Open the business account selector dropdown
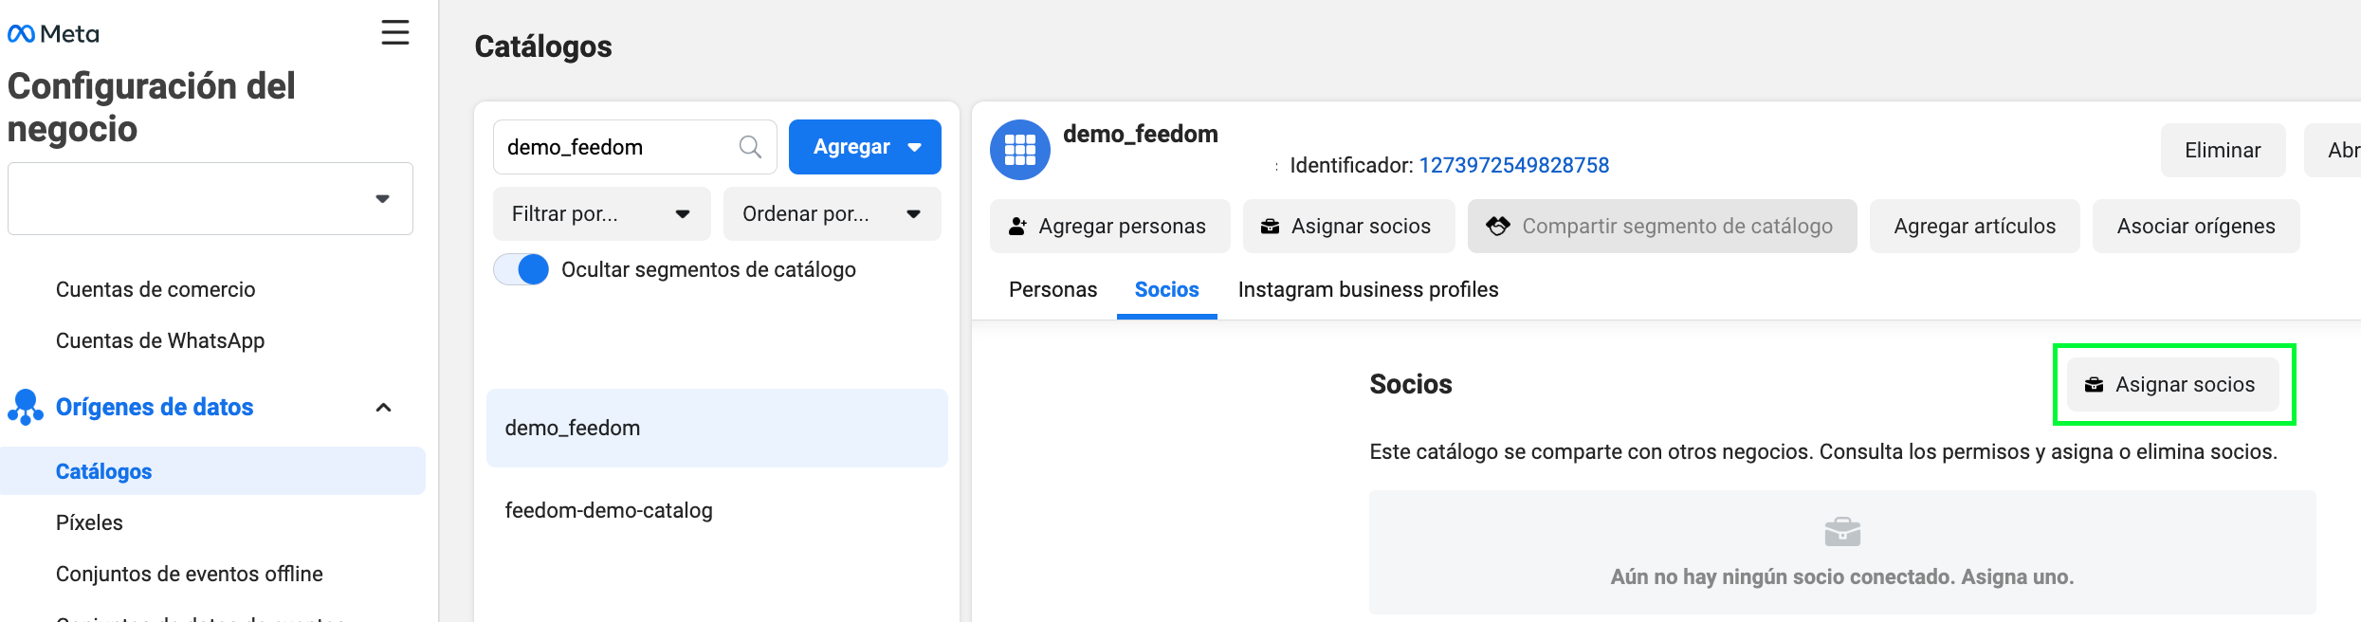 [210, 198]
